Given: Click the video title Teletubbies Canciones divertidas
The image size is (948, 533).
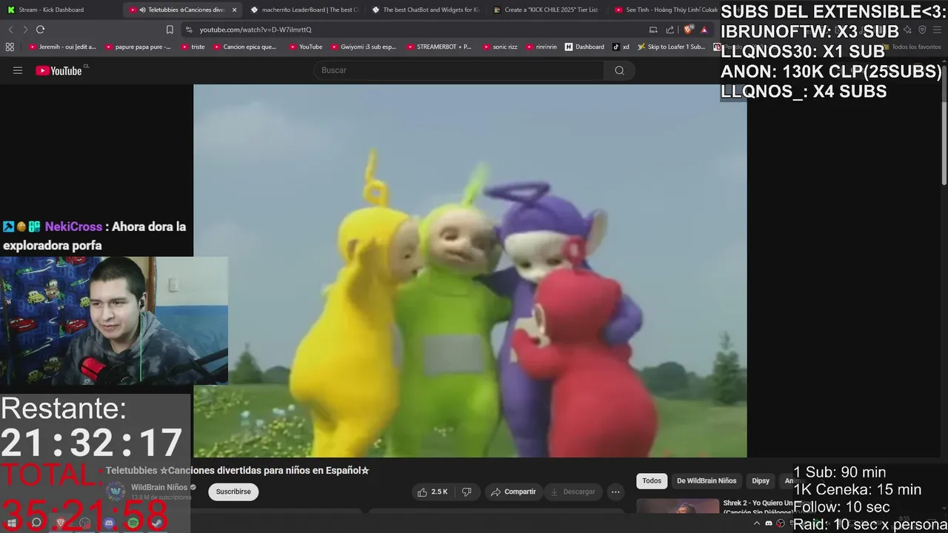Looking at the screenshot, I should [237, 470].
